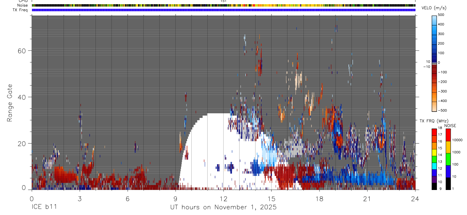Click the '16' MHz frequency scale label
The height and width of the screenshot is (215, 467).
click(440, 141)
